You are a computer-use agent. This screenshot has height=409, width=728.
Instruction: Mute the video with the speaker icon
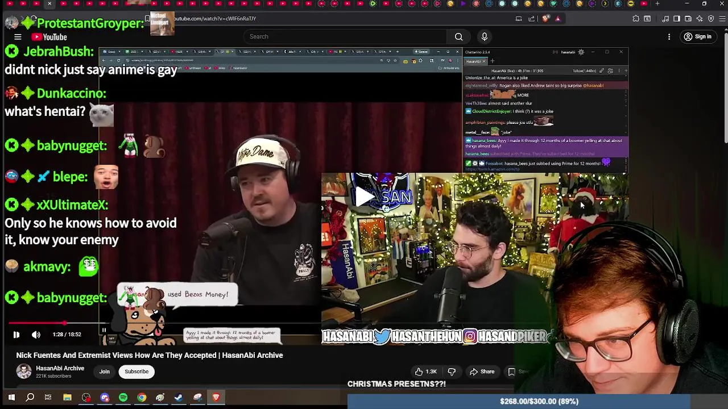click(x=36, y=335)
